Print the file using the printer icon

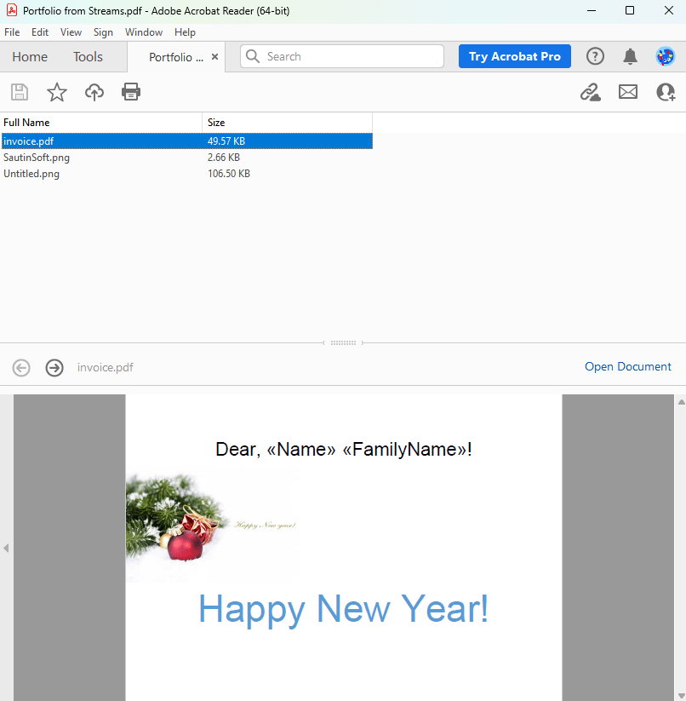point(131,92)
